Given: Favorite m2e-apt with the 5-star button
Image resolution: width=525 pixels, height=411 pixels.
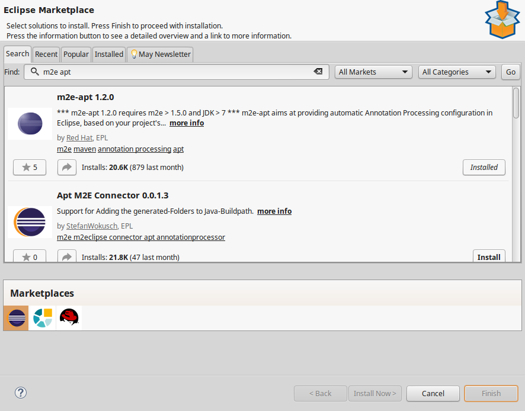Looking at the screenshot, I should click(x=30, y=167).
